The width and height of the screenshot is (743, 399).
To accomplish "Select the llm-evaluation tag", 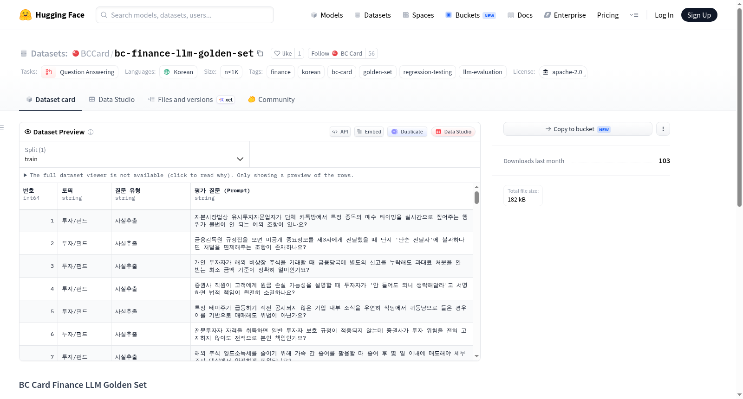I will pyautogui.click(x=482, y=72).
